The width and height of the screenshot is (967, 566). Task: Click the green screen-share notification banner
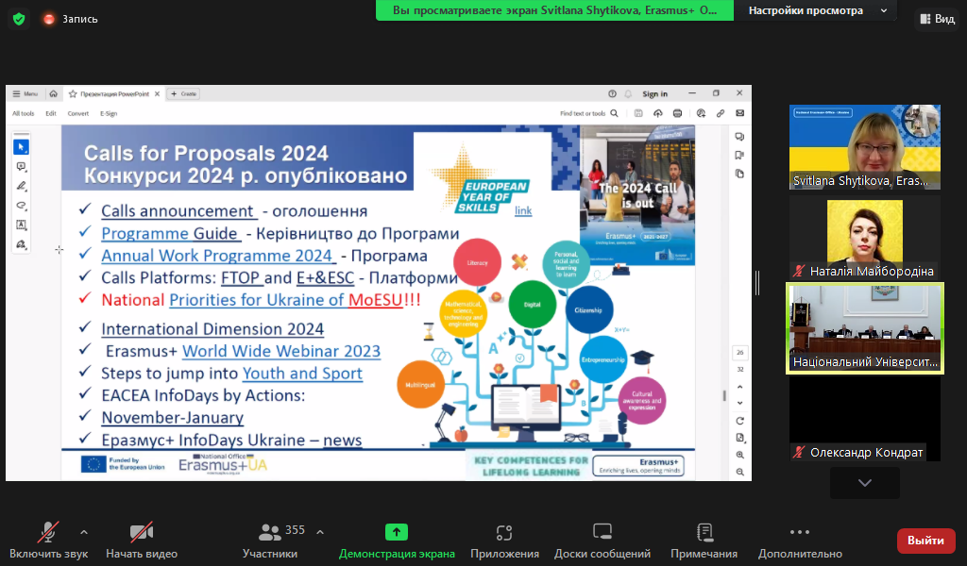[554, 10]
